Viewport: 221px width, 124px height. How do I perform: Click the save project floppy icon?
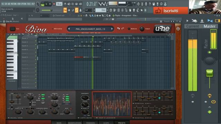pos(154,4)
